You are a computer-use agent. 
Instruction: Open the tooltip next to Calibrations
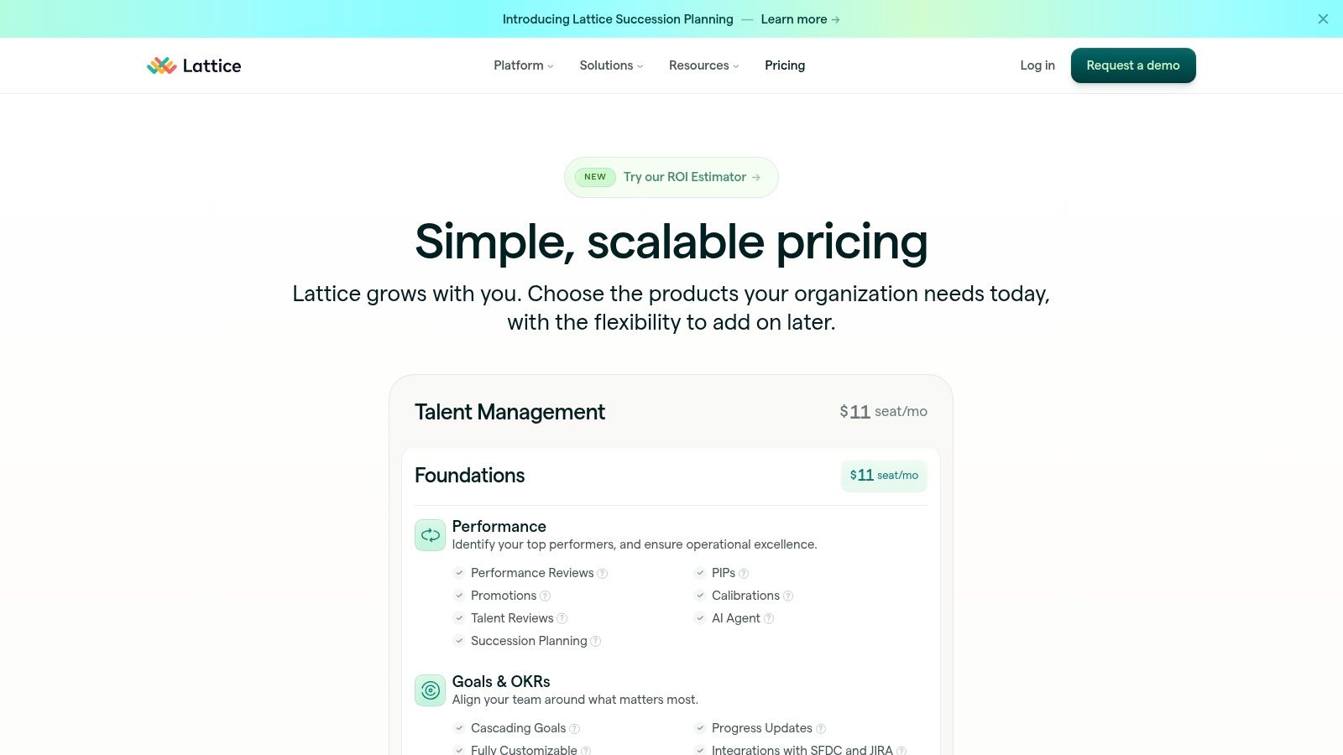tap(787, 596)
